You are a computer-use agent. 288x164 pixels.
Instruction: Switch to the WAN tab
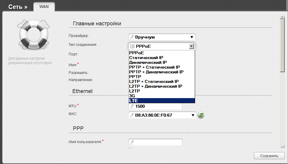coord(44,7)
